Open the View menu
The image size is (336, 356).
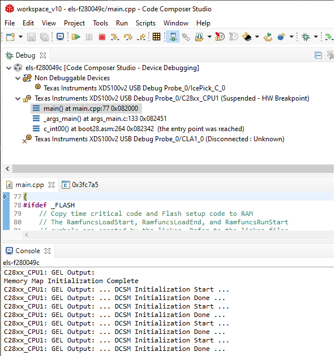point(49,23)
